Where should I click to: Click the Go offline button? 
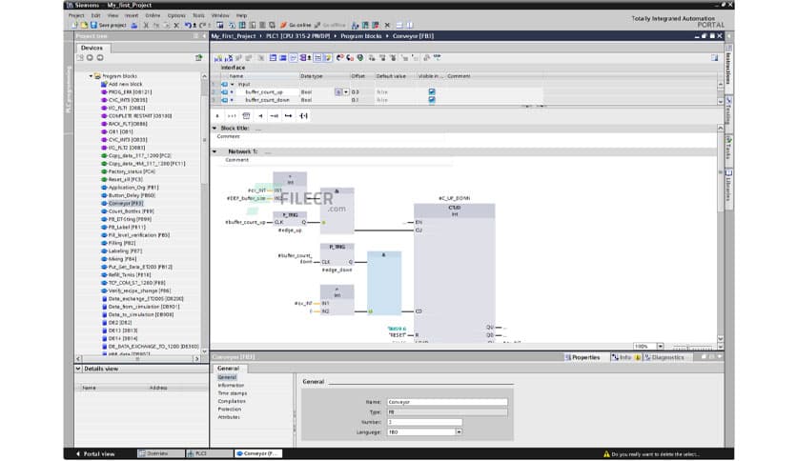pos(330,25)
